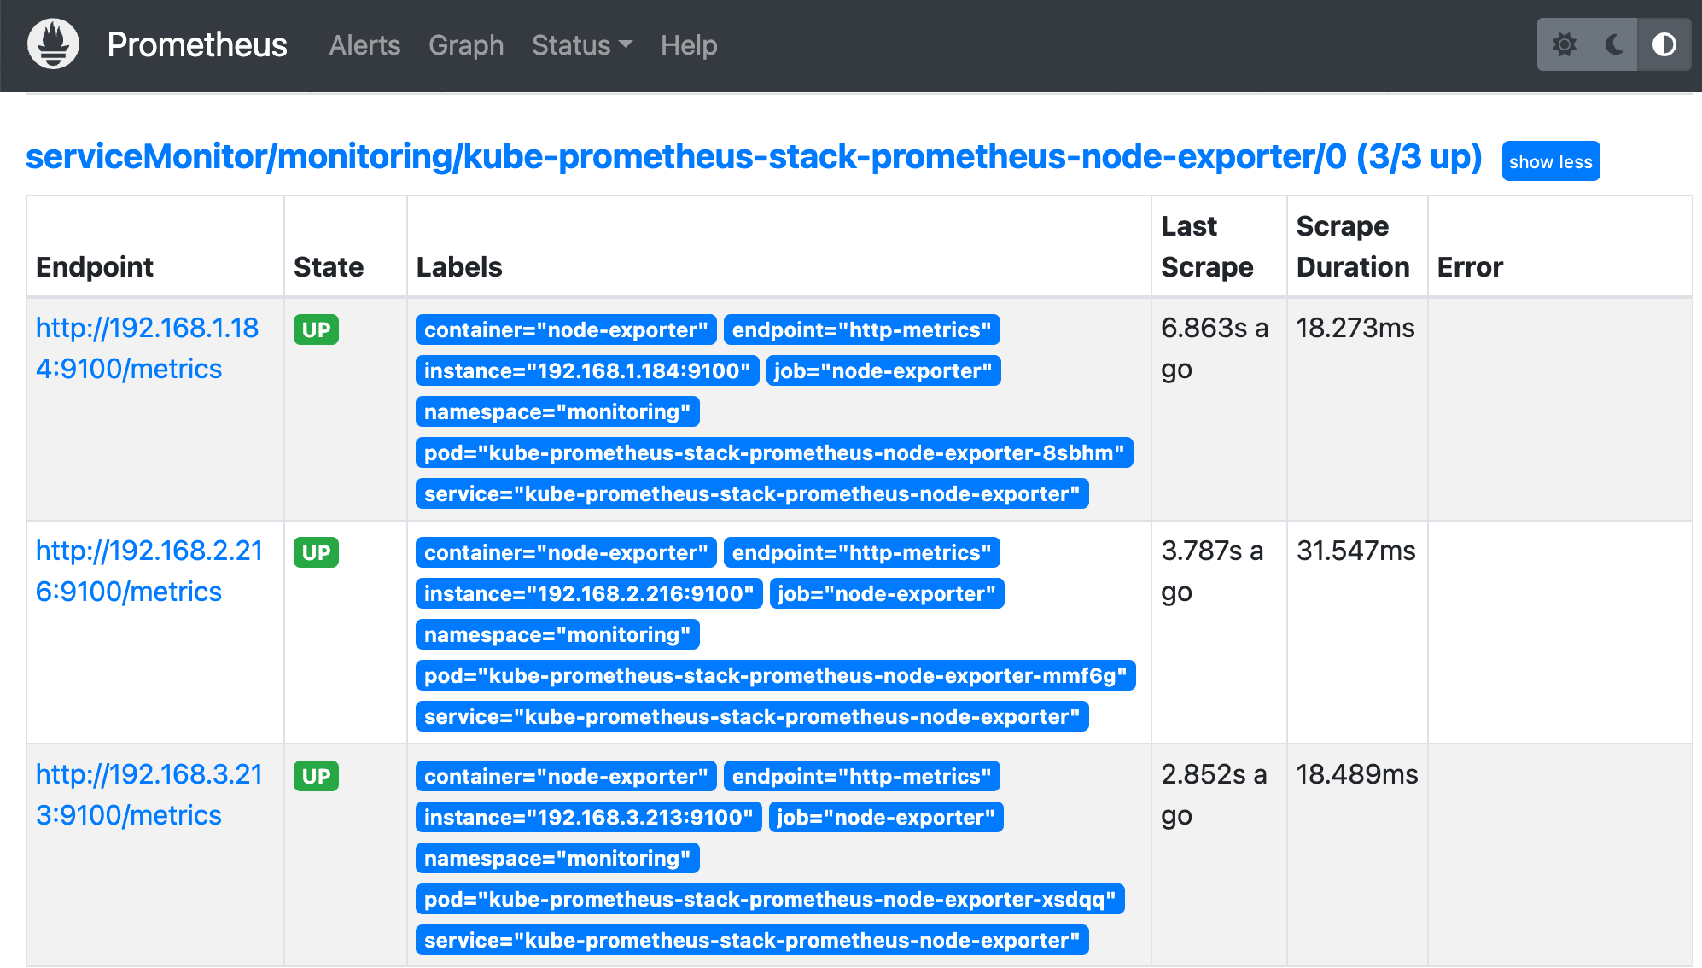Screen dimensions: 1702x968
Task: Open the Status dropdown menu
Action: pos(581,45)
